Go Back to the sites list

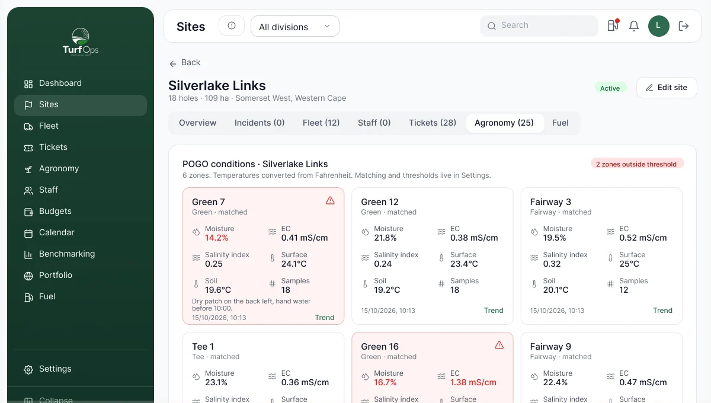click(185, 63)
